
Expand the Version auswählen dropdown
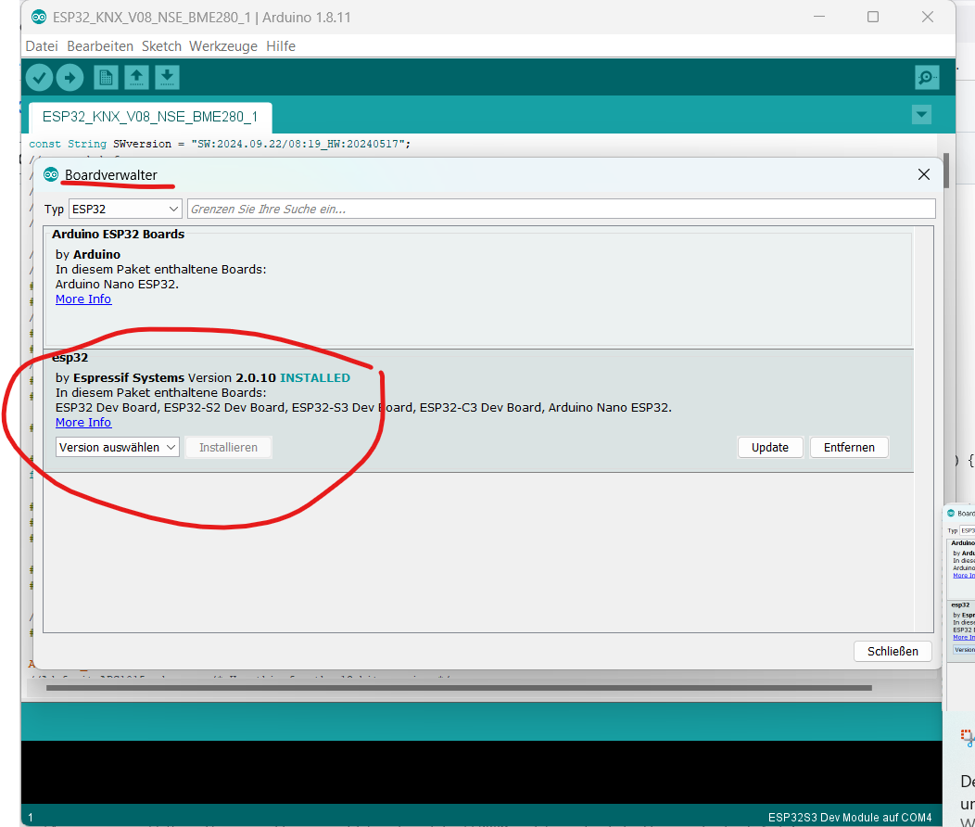118,447
